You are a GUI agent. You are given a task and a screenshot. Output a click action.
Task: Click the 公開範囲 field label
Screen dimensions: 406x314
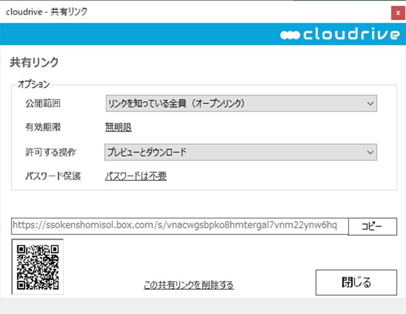coord(43,103)
